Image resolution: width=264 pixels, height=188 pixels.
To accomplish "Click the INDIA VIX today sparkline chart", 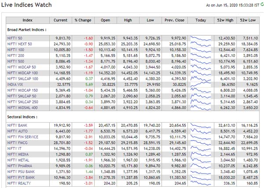I will coord(201,85).
